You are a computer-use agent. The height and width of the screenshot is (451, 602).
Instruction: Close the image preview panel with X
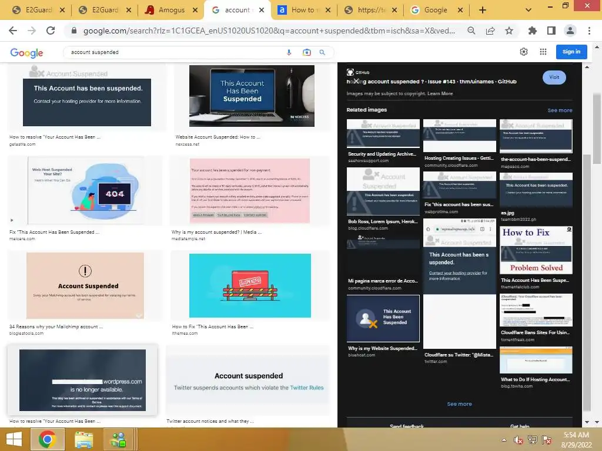point(356,81)
